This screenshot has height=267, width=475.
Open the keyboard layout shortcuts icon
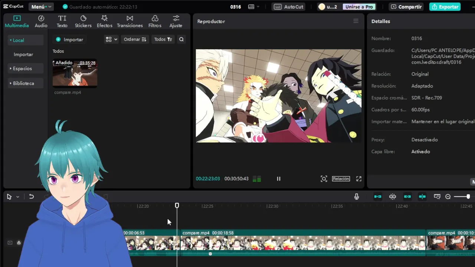point(251,7)
